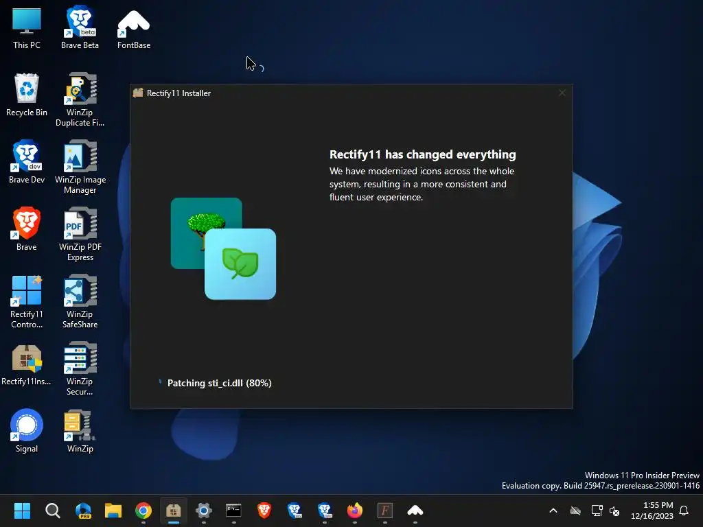The width and height of the screenshot is (703, 527).
Task: Open FontBase from the taskbar
Action: (x=415, y=511)
